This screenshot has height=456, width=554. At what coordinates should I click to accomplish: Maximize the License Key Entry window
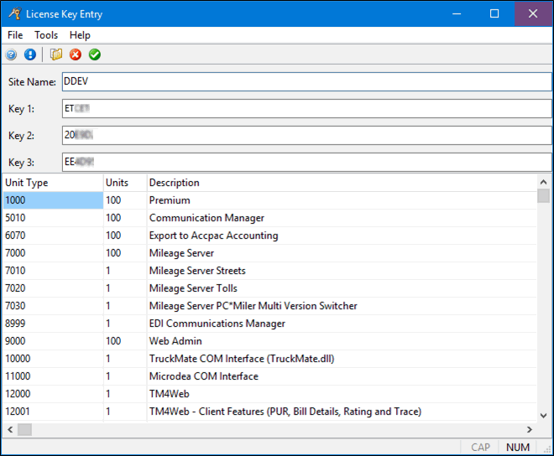point(494,13)
